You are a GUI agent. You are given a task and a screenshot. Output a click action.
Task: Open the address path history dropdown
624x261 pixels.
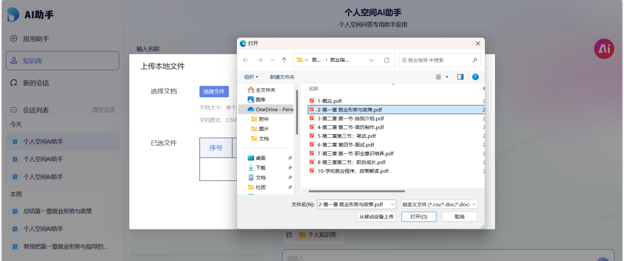372,60
